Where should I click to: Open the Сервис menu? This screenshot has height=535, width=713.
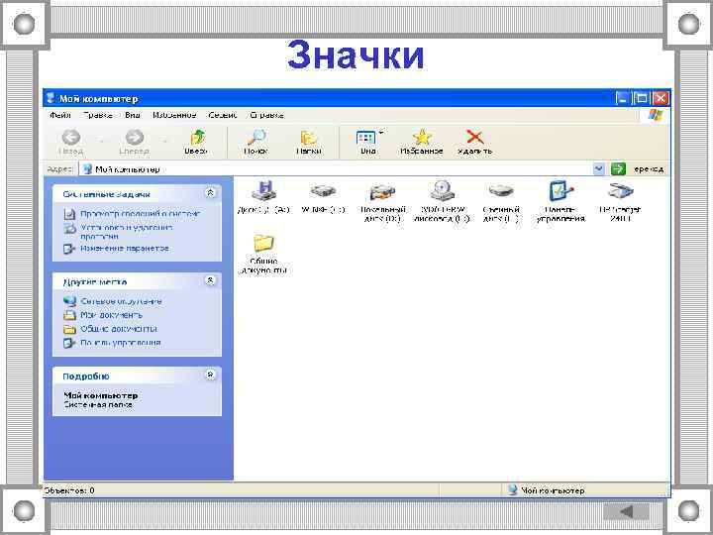[x=223, y=116]
